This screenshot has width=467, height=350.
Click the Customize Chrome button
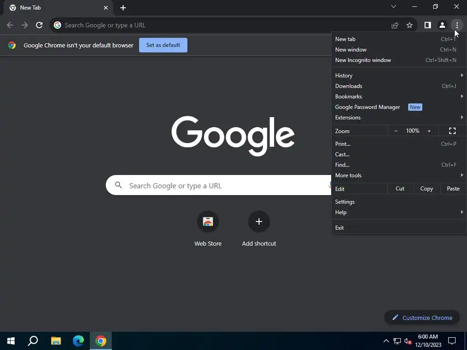point(422,318)
